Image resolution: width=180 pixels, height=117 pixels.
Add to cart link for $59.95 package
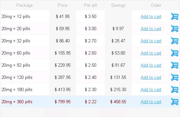tap(151, 29)
